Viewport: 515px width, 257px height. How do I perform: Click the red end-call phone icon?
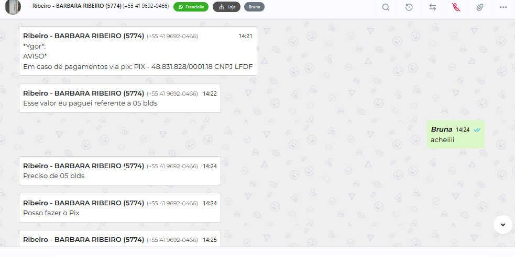(x=456, y=7)
